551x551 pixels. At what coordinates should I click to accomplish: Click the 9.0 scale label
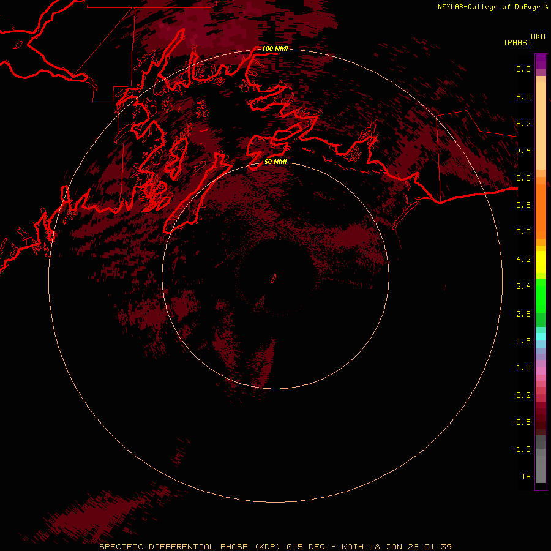coord(523,96)
